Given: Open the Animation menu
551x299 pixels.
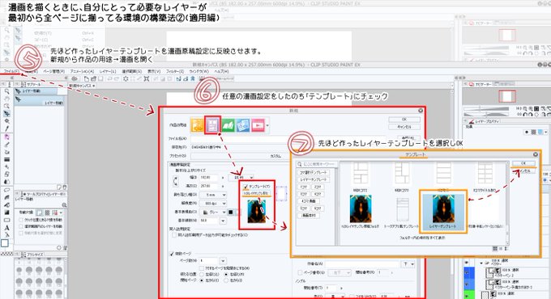Looking at the screenshot, I should tap(82, 71).
